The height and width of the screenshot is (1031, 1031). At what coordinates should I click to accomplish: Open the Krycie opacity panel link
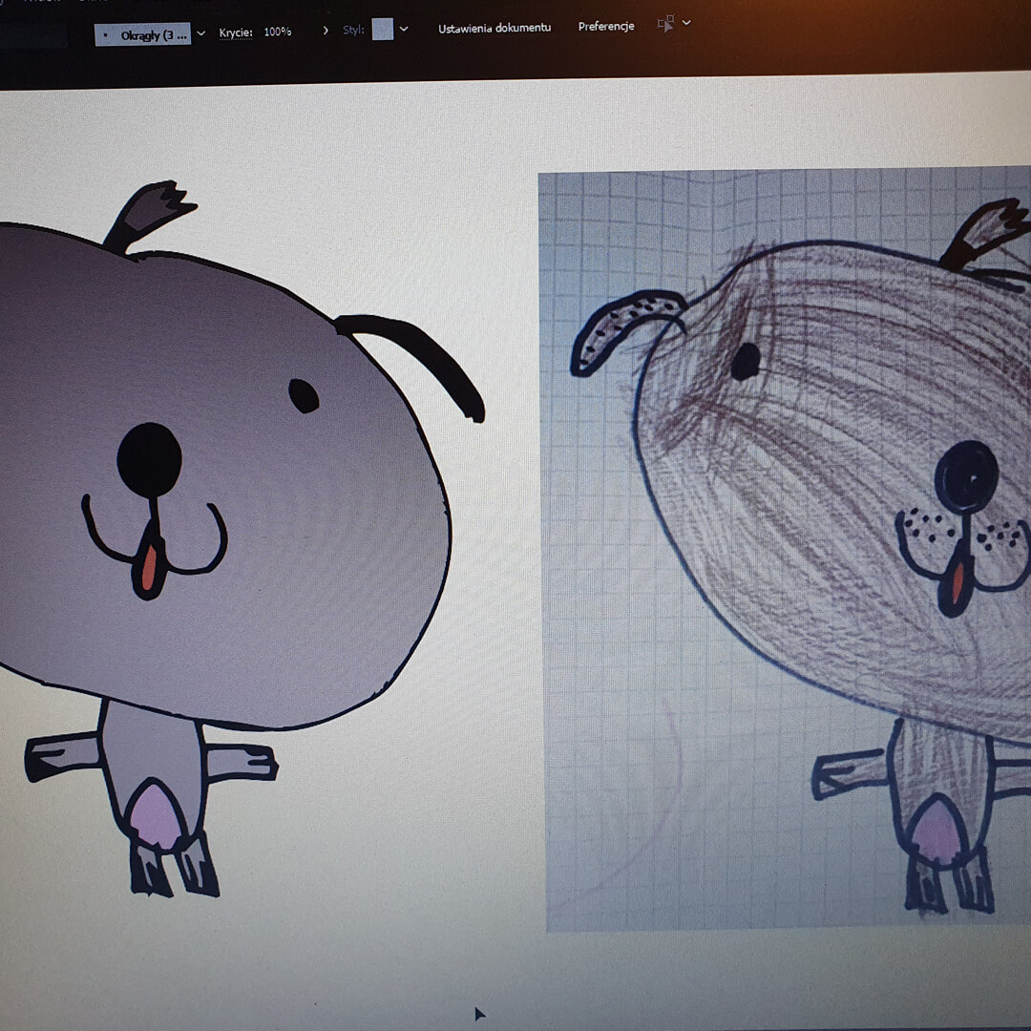pos(236,32)
